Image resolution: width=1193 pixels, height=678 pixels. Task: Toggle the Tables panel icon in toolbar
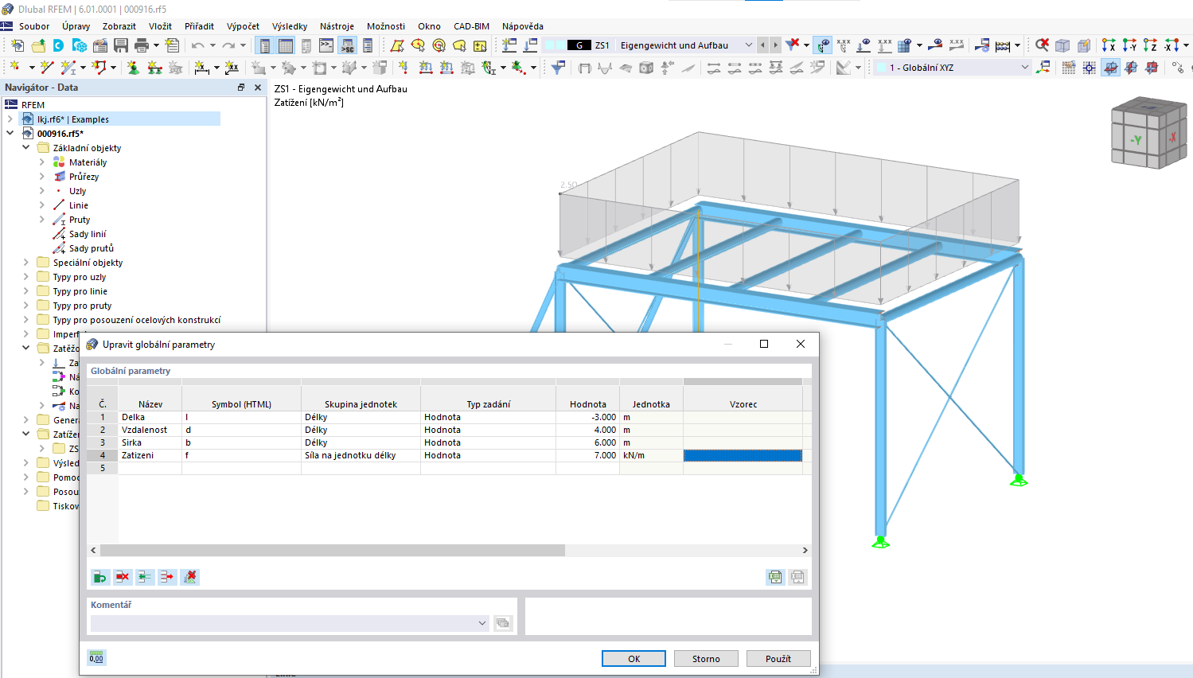285,45
